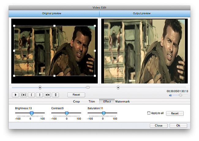Viewport: 199px width, 141px height.
Task: Click the Output preview header
Action: coord(142,13)
